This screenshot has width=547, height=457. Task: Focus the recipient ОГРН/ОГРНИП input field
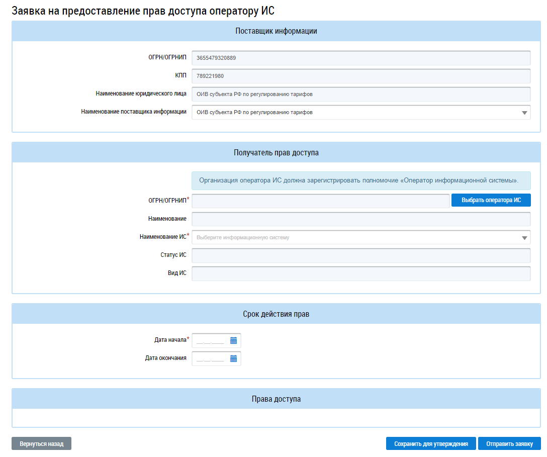(320, 201)
